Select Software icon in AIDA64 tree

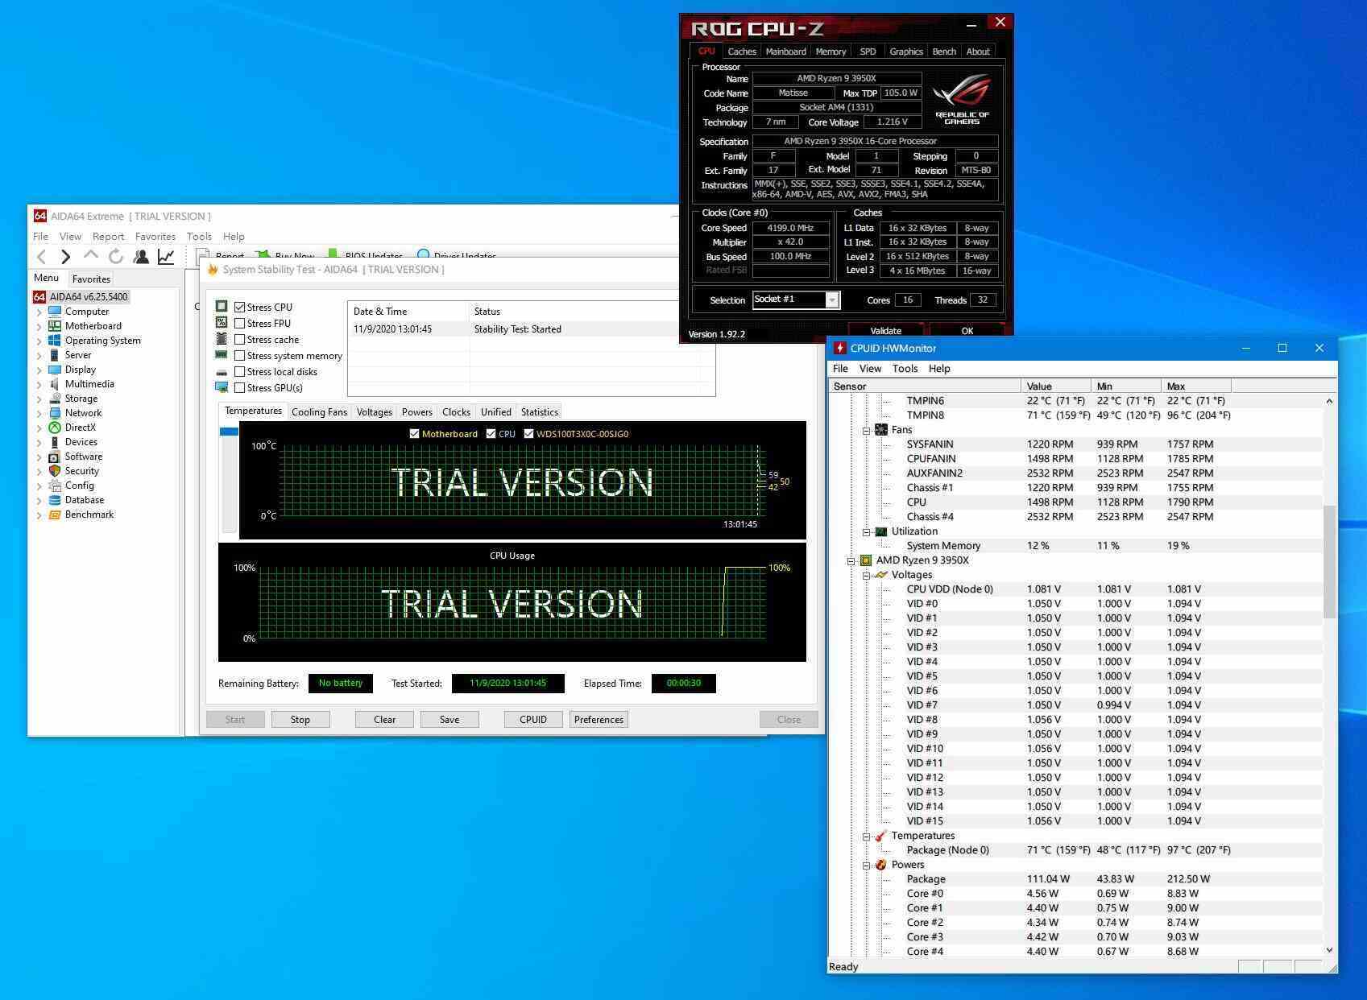pos(55,457)
